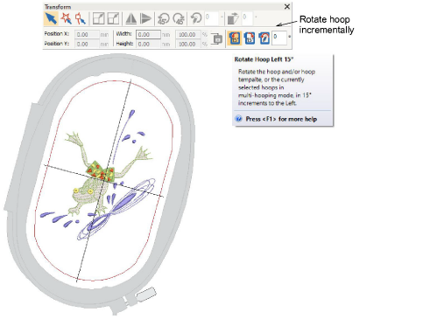This screenshot has width=437, height=319.
Task: Open the rotation angle dropdown arrow
Action: click(222, 17)
